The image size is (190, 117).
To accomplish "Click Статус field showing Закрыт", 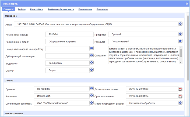I will (68, 70).
